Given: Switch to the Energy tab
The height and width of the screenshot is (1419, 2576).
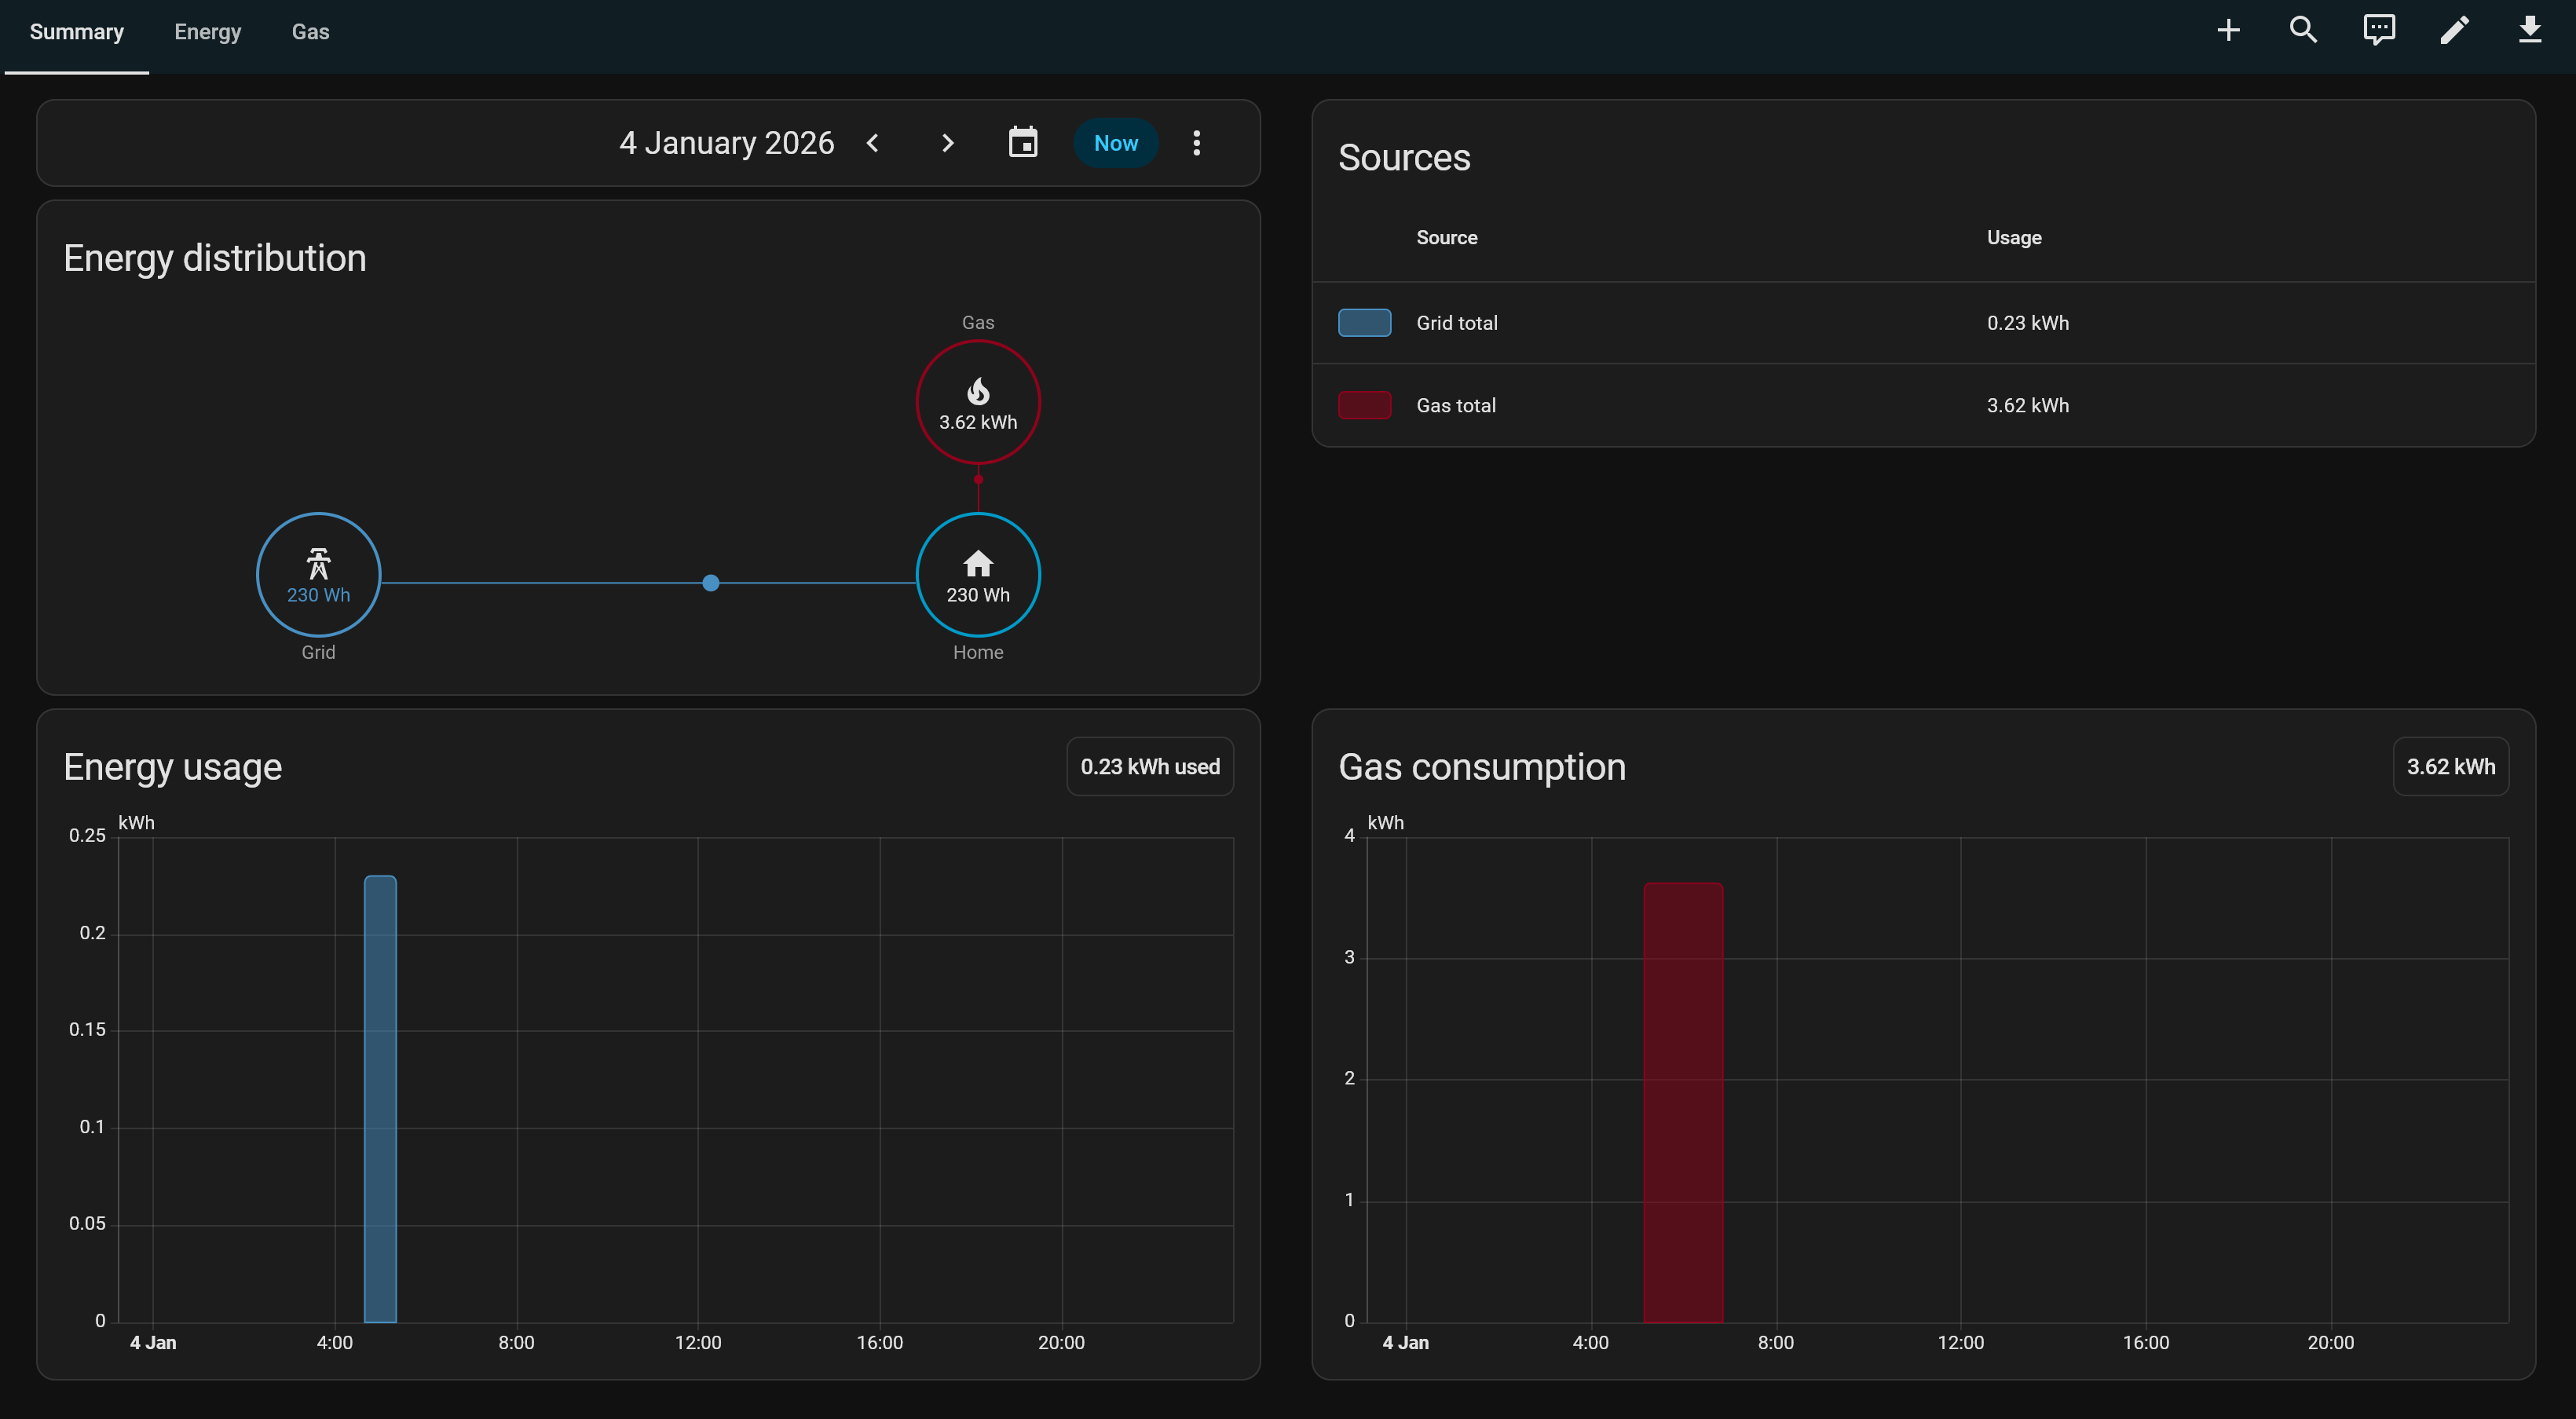Looking at the screenshot, I should 207,32.
